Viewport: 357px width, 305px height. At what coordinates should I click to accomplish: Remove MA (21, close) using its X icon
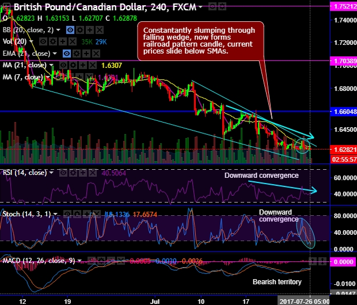tap(93, 66)
